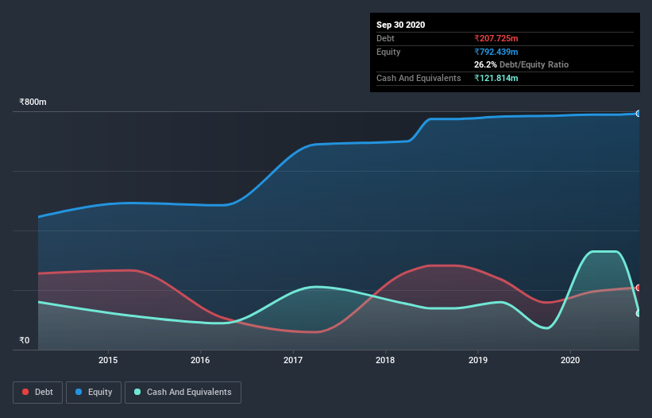652x418 pixels.
Task: Click the ₹0 y-axis label
Action: tap(25, 340)
